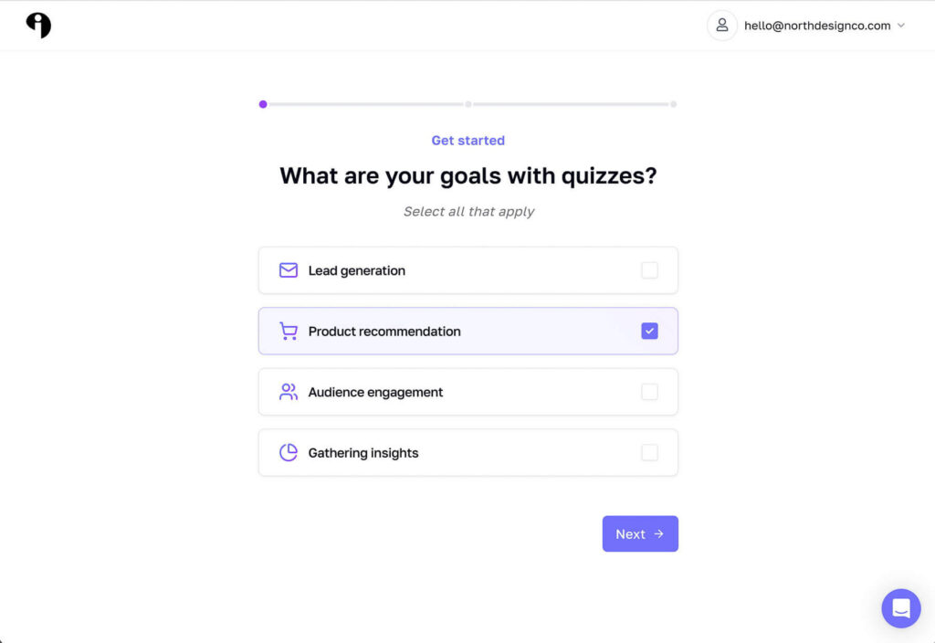Open the hello@northdesignco.com account menu

tap(817, 26)
